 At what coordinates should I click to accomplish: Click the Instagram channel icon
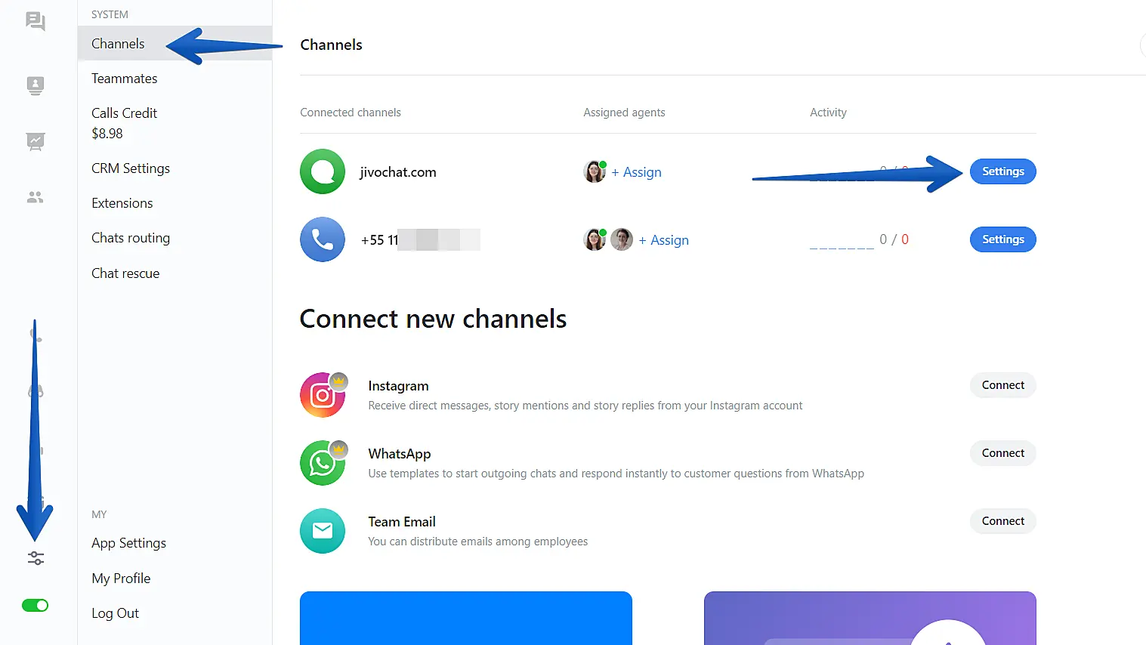point(323,395)
